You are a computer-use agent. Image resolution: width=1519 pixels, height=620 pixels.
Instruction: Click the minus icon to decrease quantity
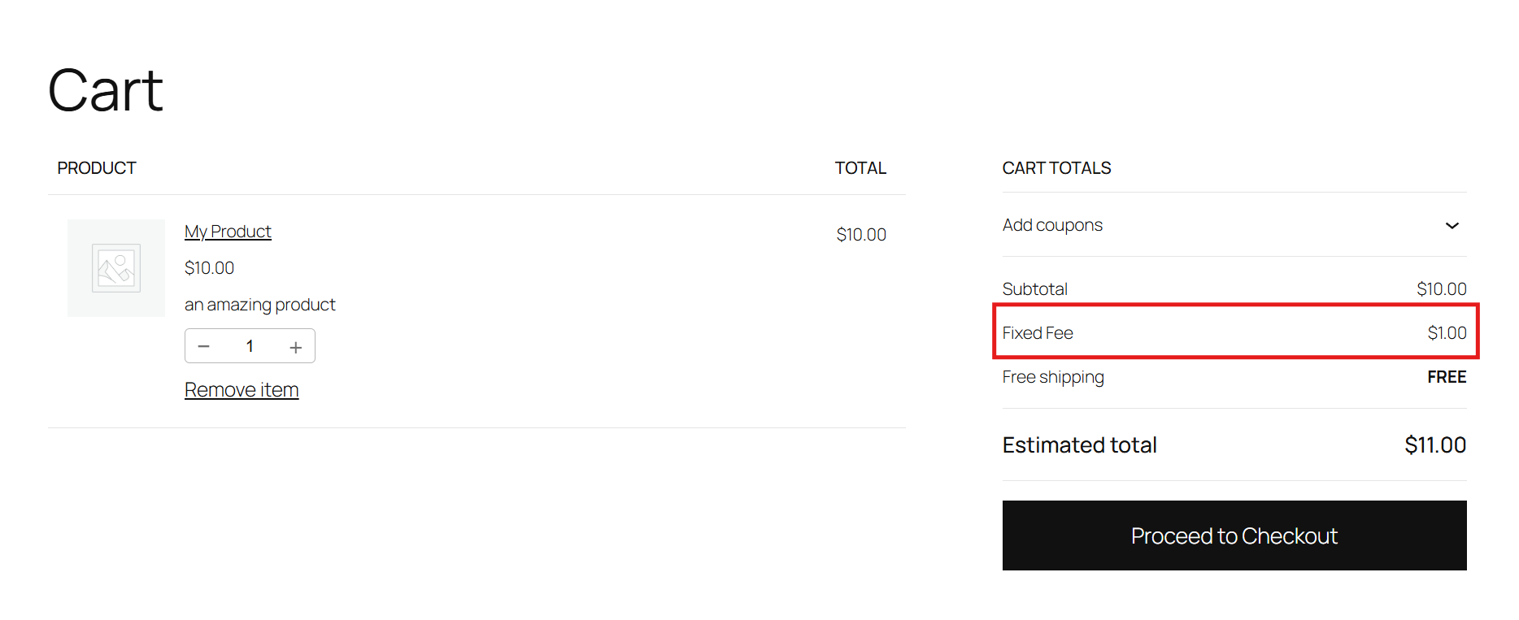[x=204, y=345]
